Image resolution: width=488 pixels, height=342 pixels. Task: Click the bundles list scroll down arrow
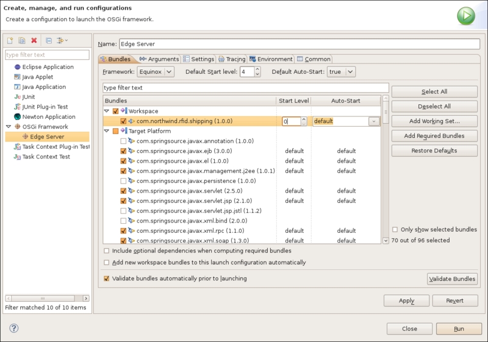(x=386, y=240)
